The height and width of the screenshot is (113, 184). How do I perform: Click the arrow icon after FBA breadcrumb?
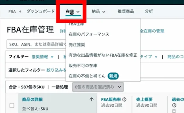20,12
